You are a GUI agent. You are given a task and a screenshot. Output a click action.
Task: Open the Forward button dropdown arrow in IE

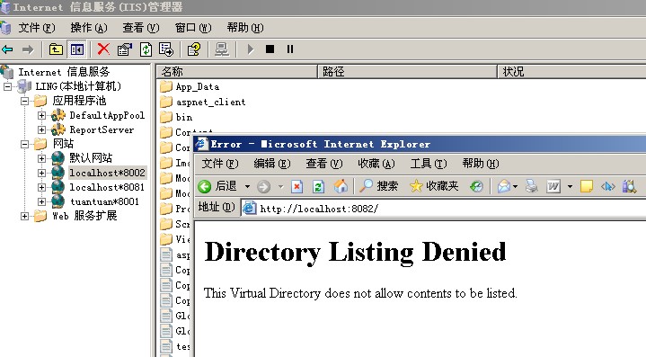pyautogui.click(x=280, y=187)
